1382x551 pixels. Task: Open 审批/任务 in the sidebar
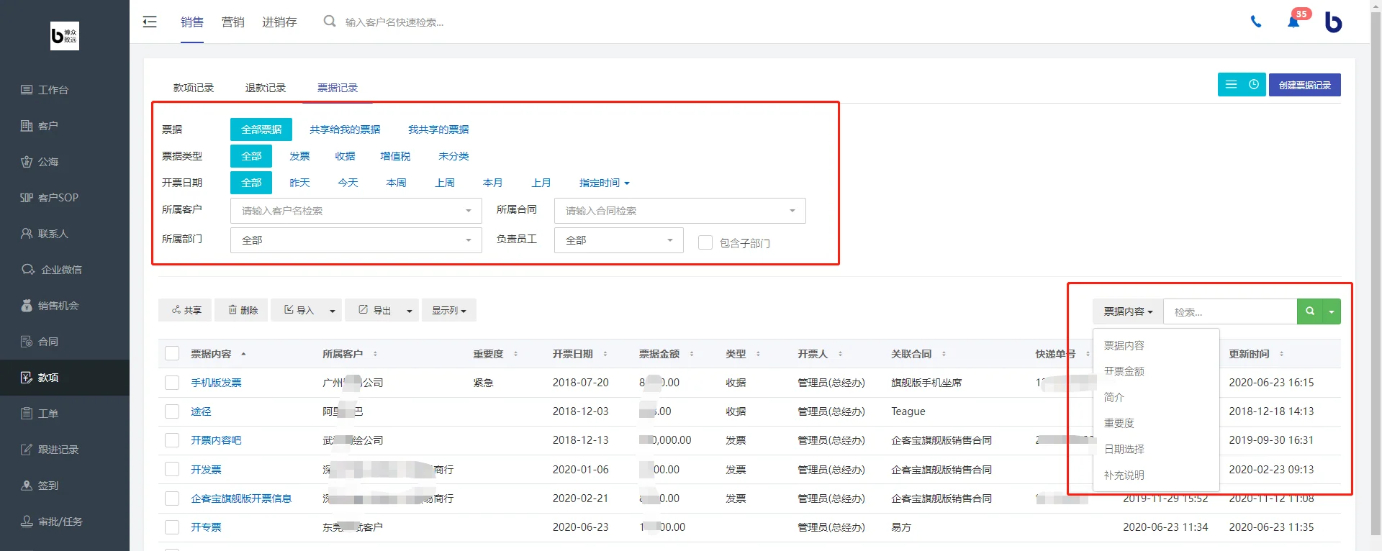(x=65, y=522)
